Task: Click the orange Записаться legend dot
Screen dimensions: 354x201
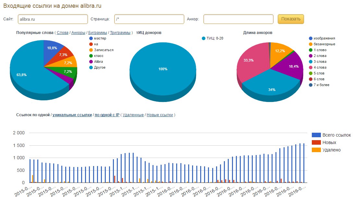Action: 91,50
